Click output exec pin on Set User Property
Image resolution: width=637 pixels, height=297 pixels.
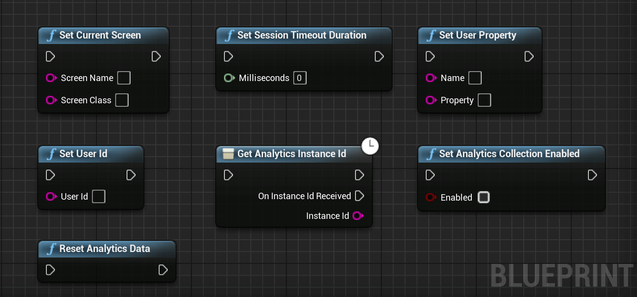[x=529, y=56]
